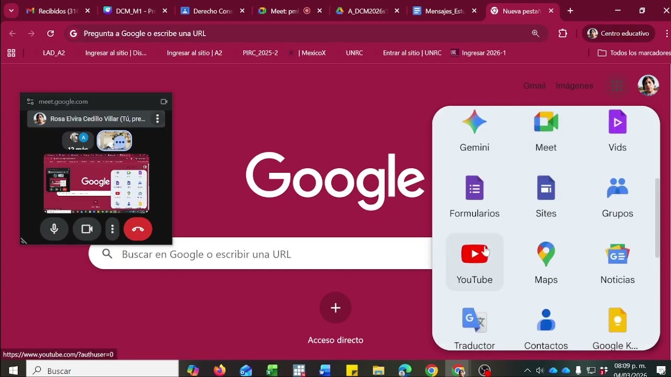Screen dimensions: 671x377
Task: Open the Gmail link on Google page
Action: 534,86
